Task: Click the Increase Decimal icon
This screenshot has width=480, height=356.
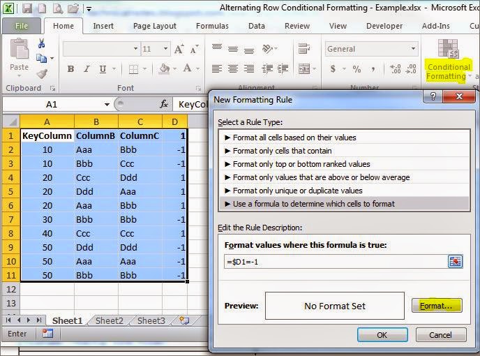Action: click(x=395, y=68)
